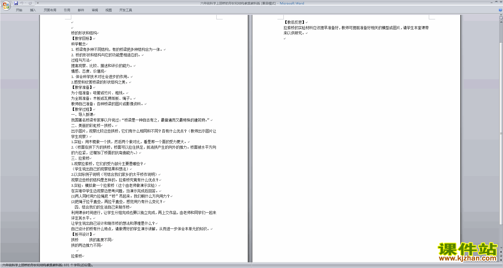Click the Next Page double-arrow button
Screen dimensions: 503x268
pos(501,260)
